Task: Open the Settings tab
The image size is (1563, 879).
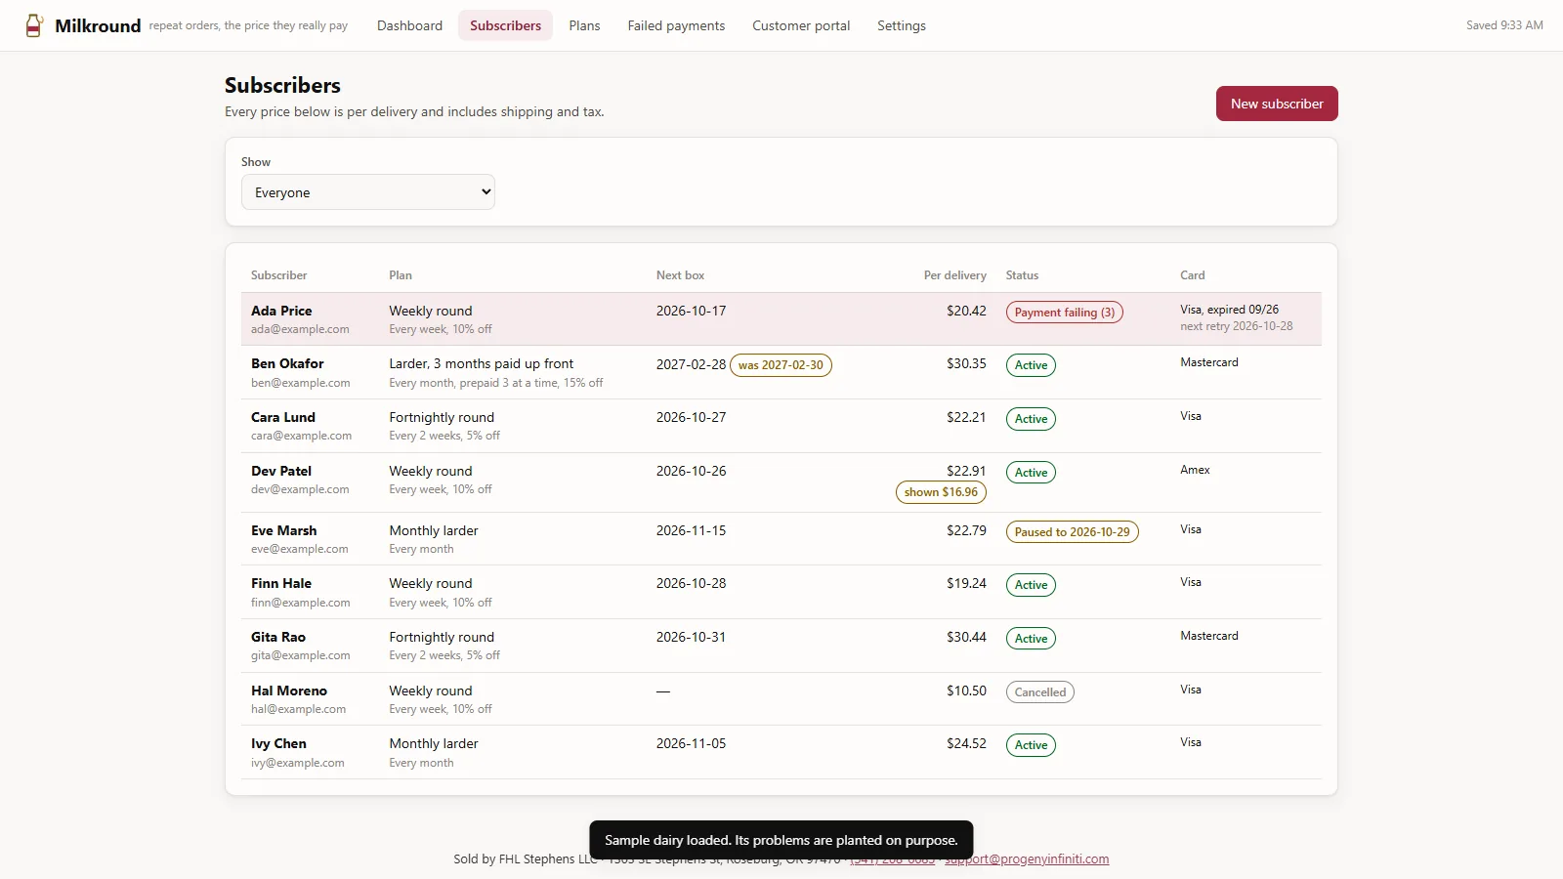Action: [x=901, y=25]
